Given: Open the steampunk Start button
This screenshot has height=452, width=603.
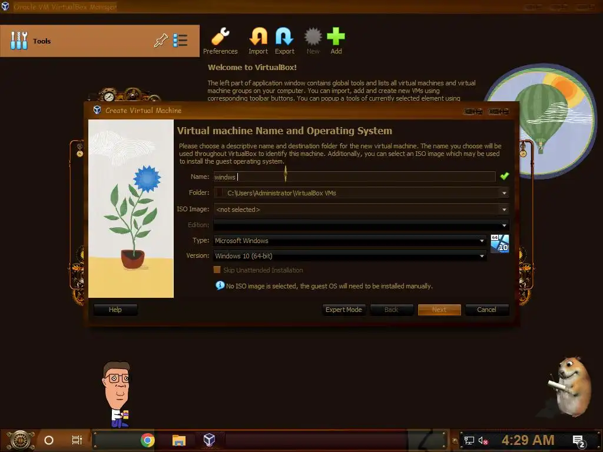Looking at the screenshot, I should point(21,440).
